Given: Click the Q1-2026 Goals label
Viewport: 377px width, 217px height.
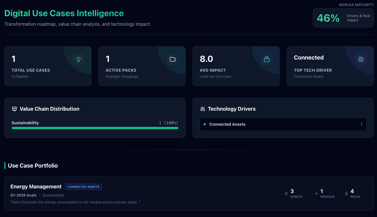Looking at the screenshot, I should pyautogui.click(x=23, y=195).
